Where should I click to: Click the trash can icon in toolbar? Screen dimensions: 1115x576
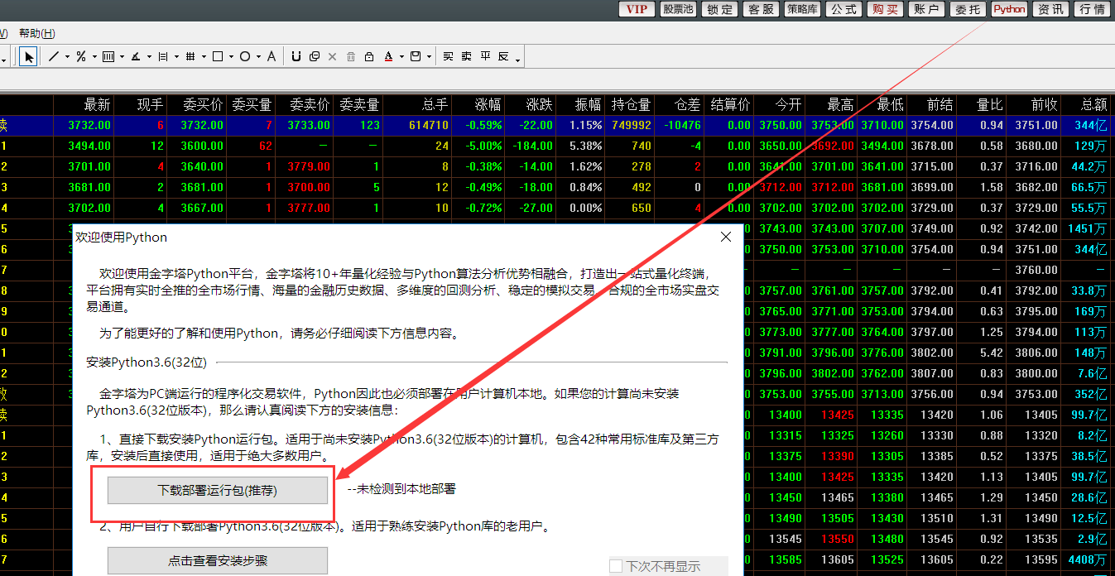[351, 56]
